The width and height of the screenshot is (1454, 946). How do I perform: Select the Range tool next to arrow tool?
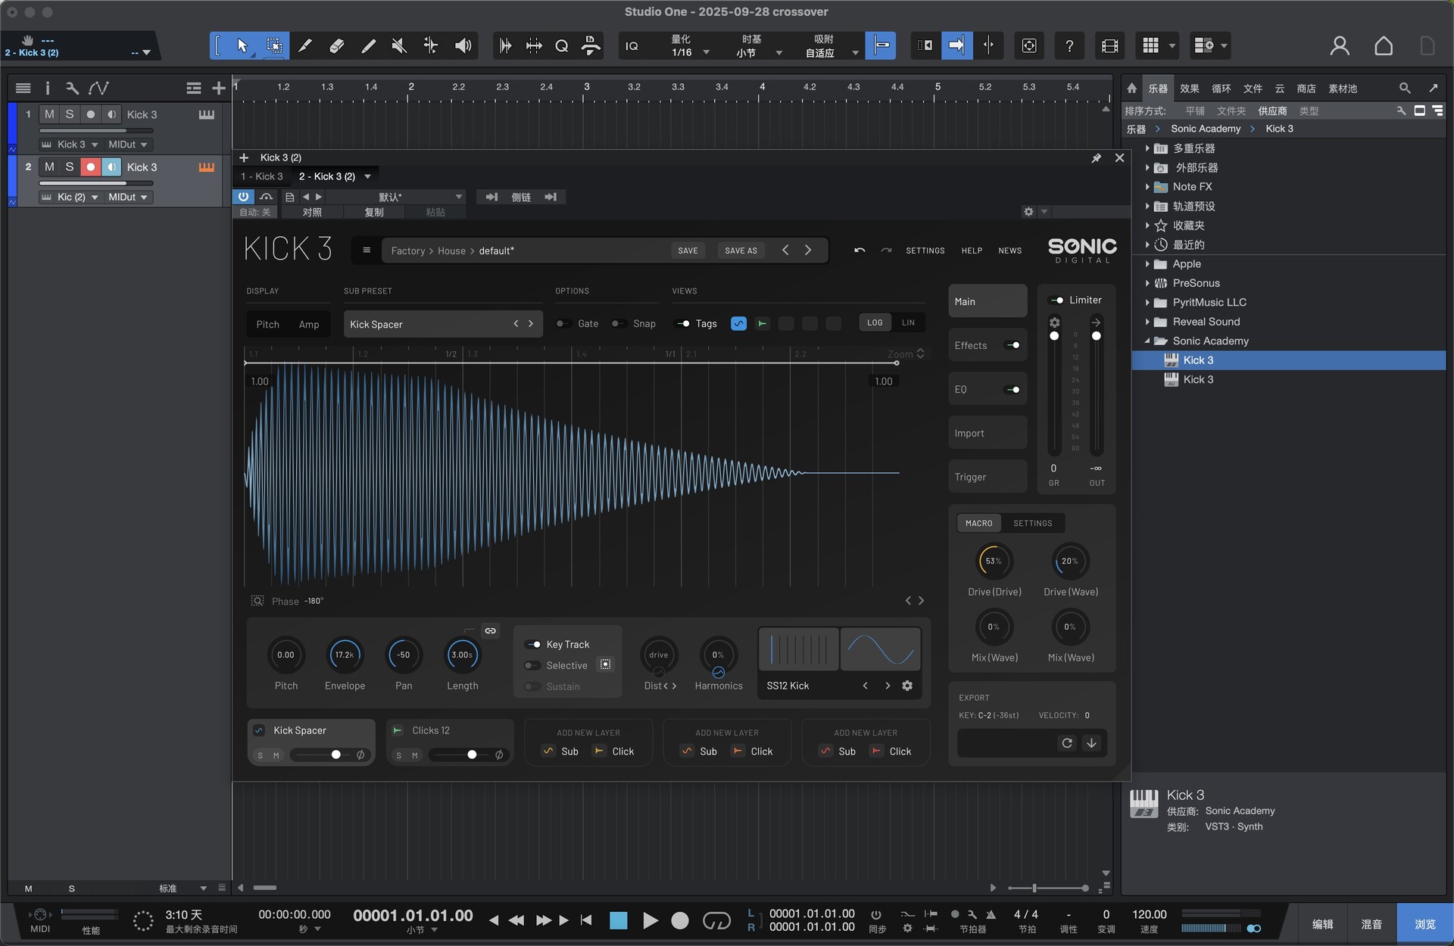(x=274, y=45)
